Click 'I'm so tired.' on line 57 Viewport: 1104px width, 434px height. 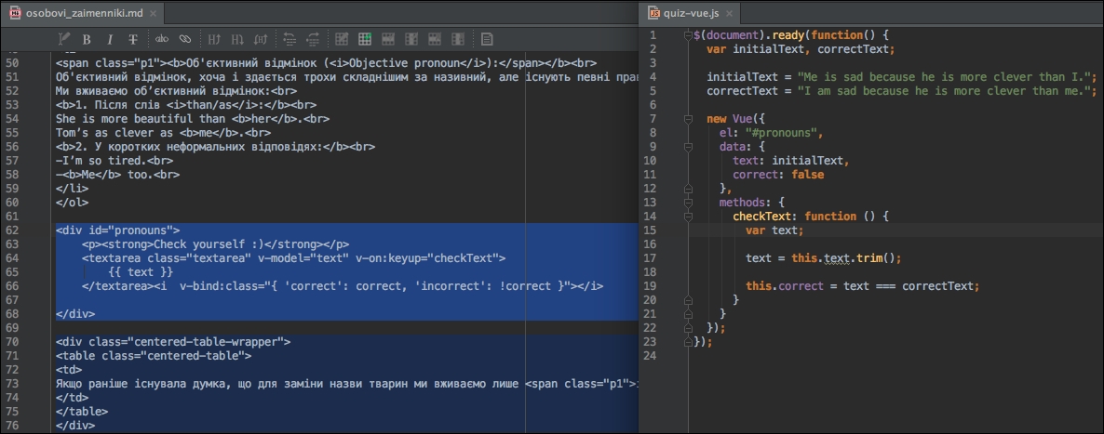tap(104, 161)
